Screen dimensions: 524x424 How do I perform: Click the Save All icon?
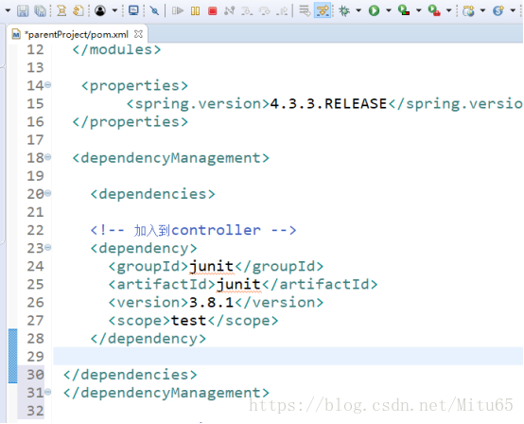pos(41,10)
